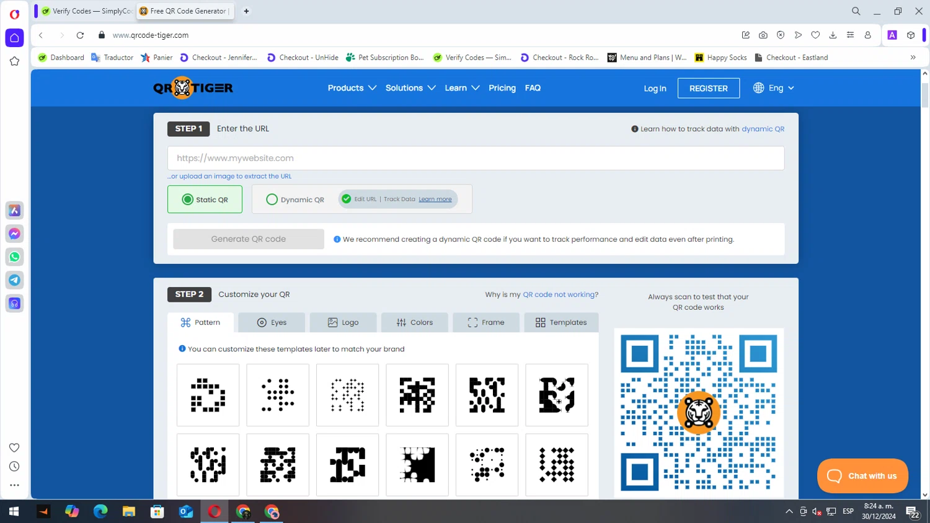Open the dynamic QR link
The image size is (930, 523).
(763, 129)
